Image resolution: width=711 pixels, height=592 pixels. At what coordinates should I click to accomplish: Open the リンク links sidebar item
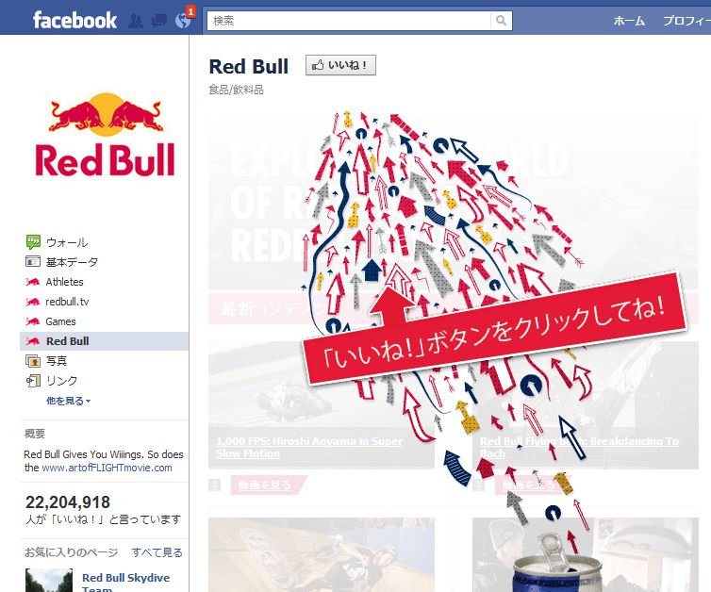pyautogui.click(x=51, y=381)
